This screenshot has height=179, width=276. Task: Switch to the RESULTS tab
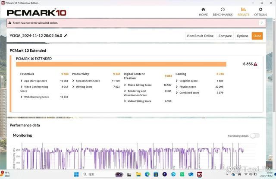pos(243,12)
